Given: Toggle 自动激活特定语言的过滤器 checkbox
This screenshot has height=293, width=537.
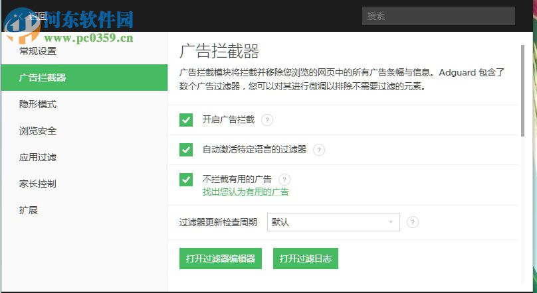Looking at the screenshot, I should pyautogui.click(x=186, y=150).
